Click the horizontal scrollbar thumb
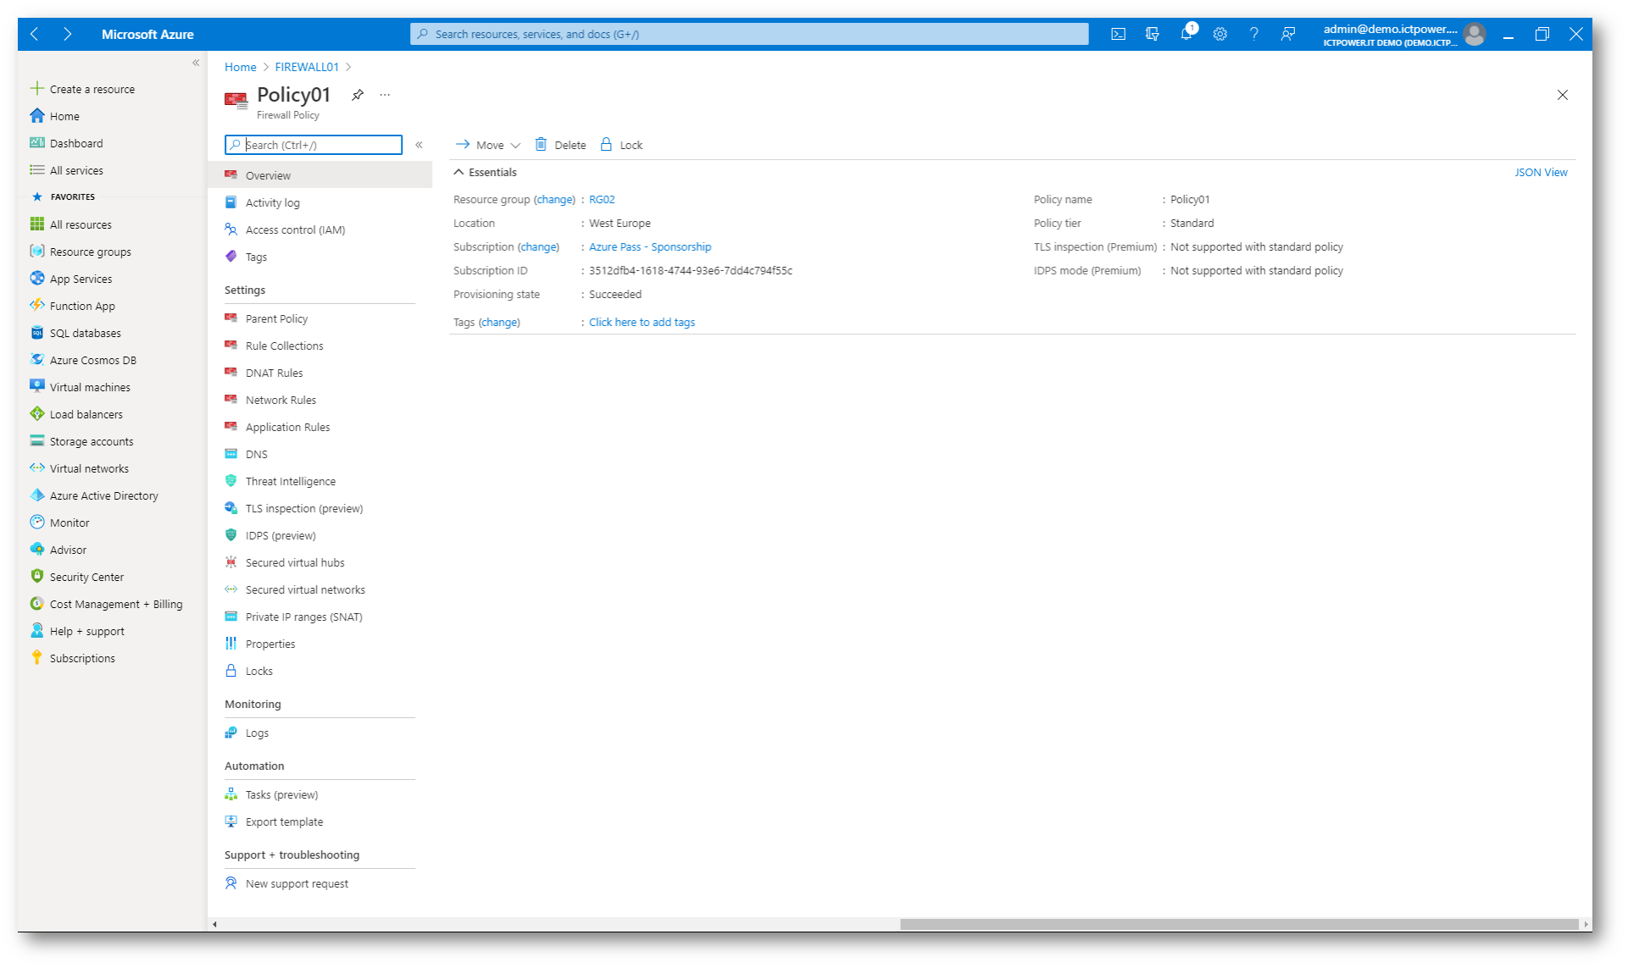The height and width of the screenshot is (968, 1628). coord(1239,924)
